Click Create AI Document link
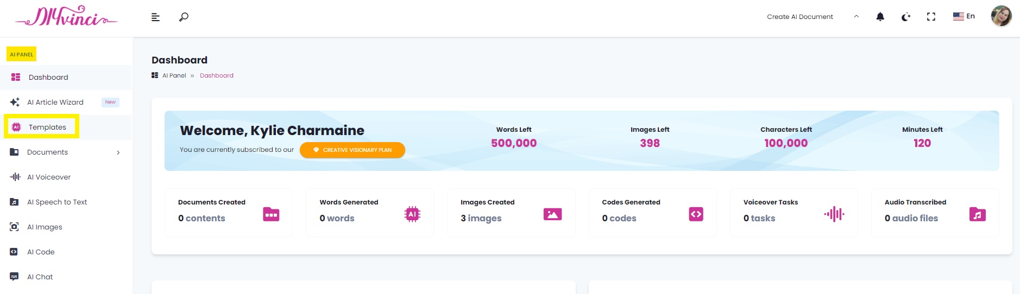 [799, 17]
